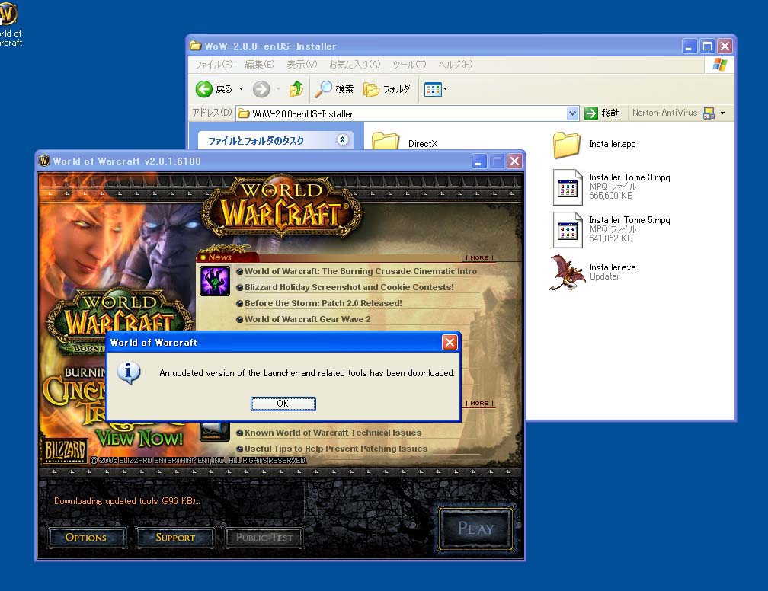The height and width of the screenshot is (591, 768).
Task: Click the Explorer Back button
Action: pos(214,88)
